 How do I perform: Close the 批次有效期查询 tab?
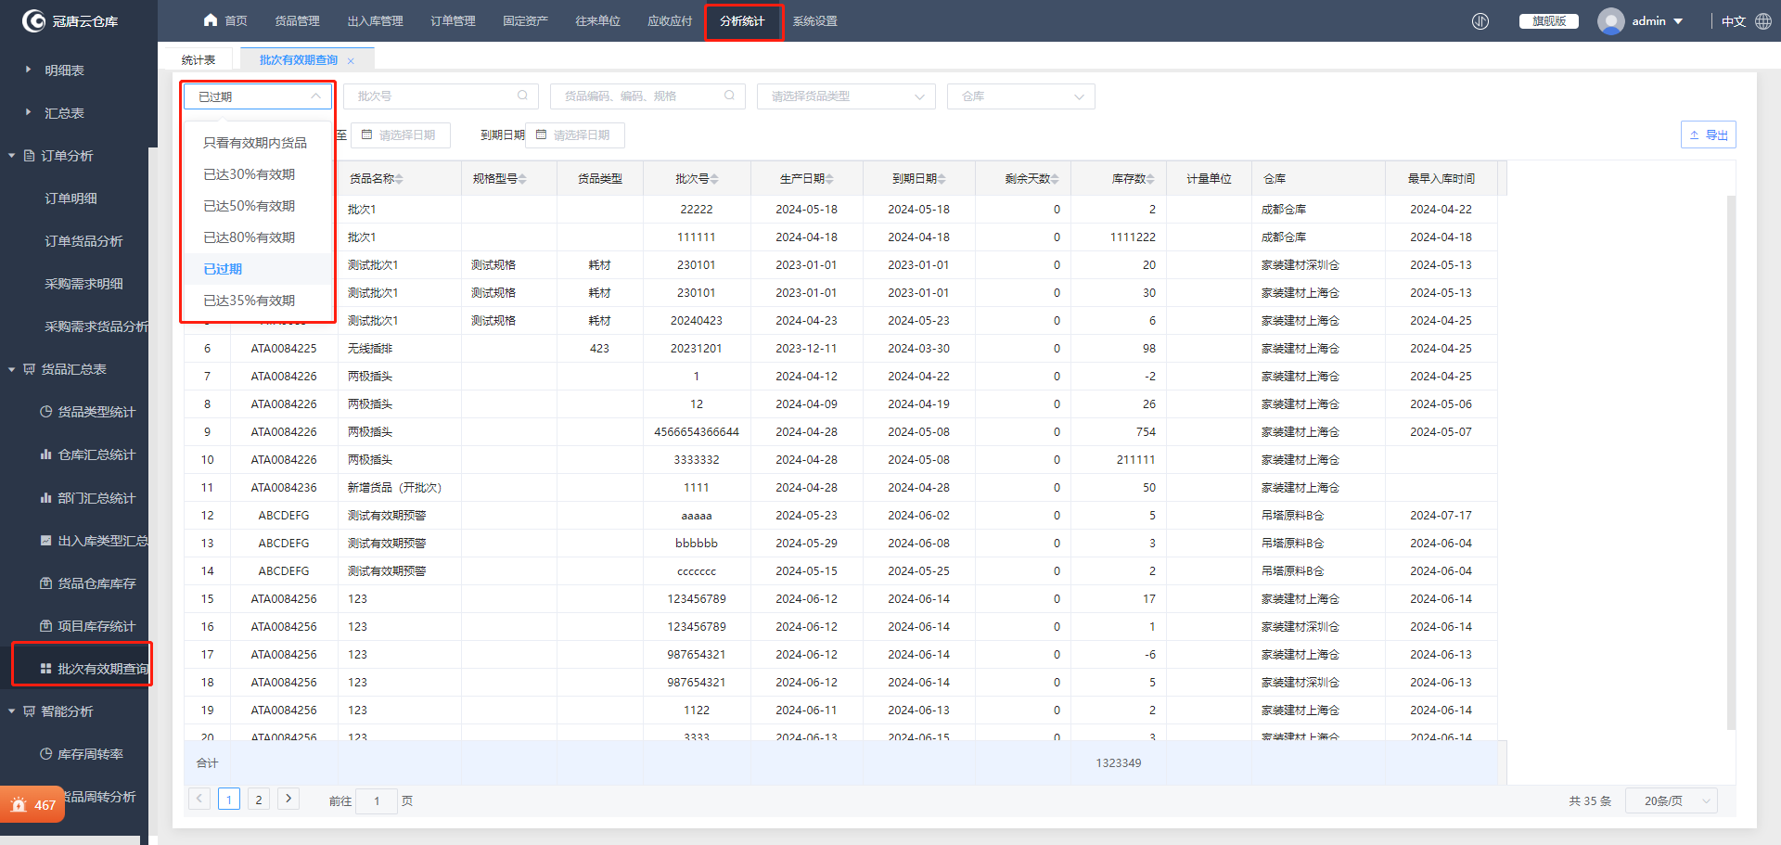pos(351,61)
